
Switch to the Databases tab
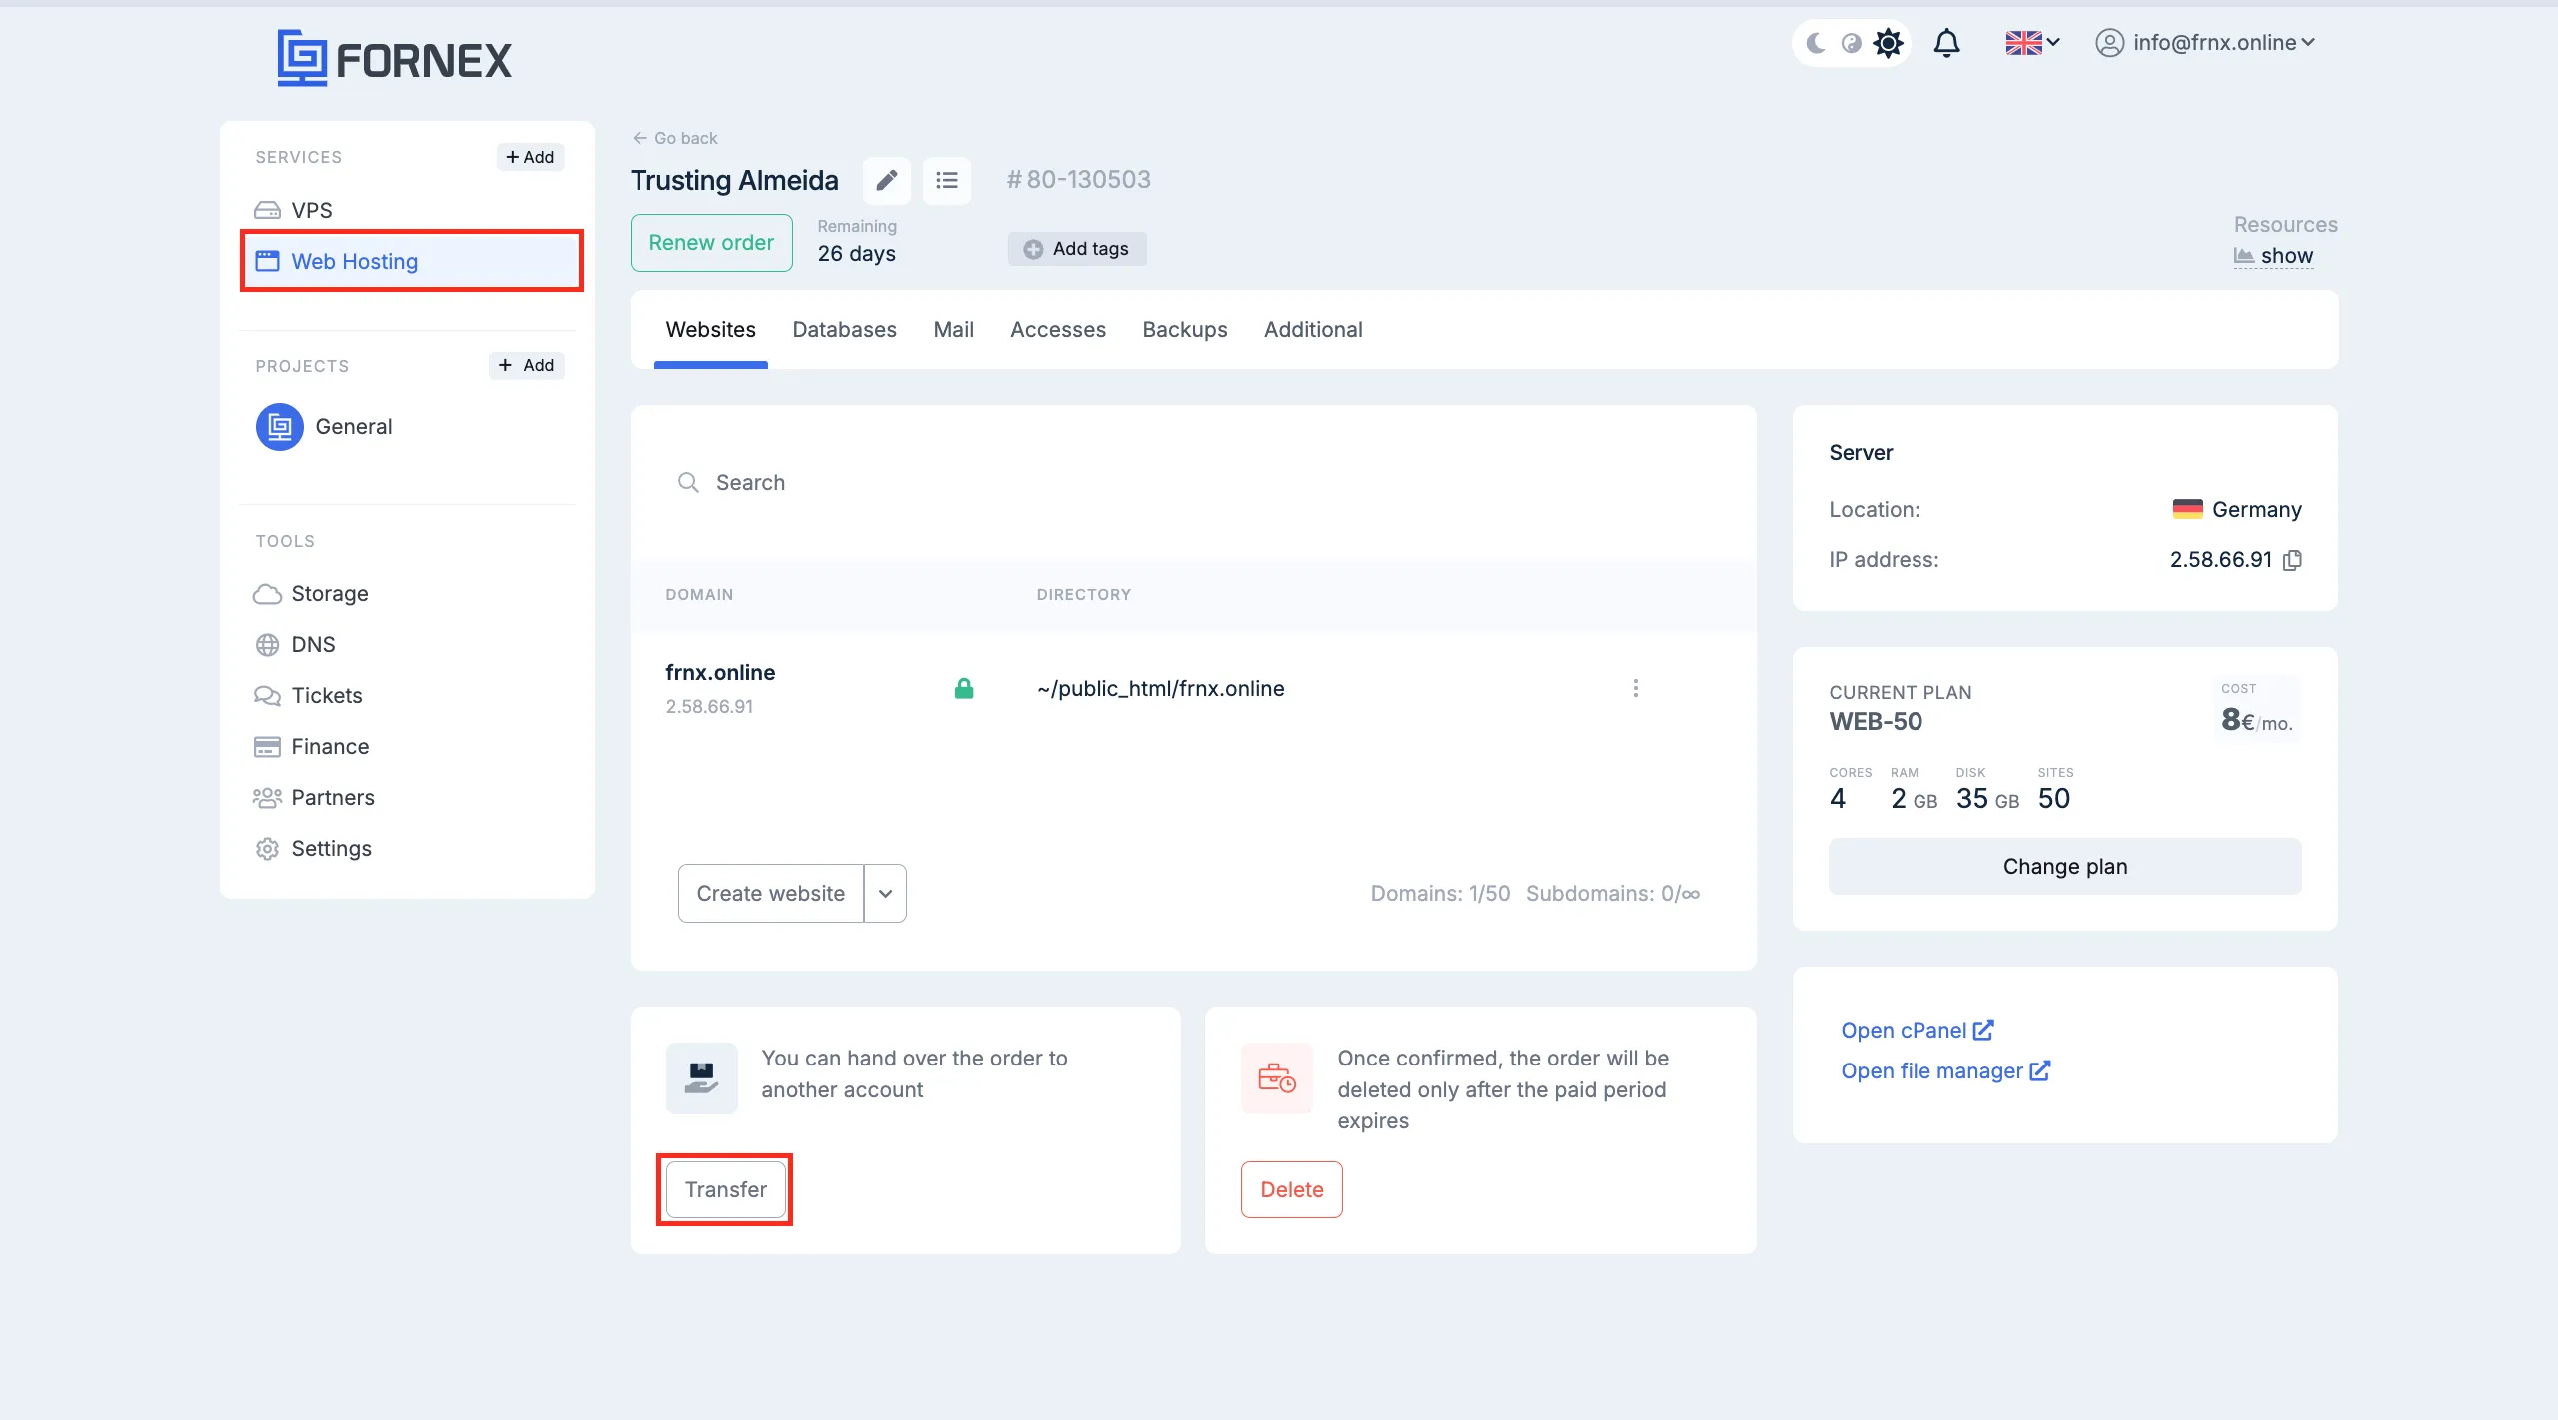(x=844, y=330)
